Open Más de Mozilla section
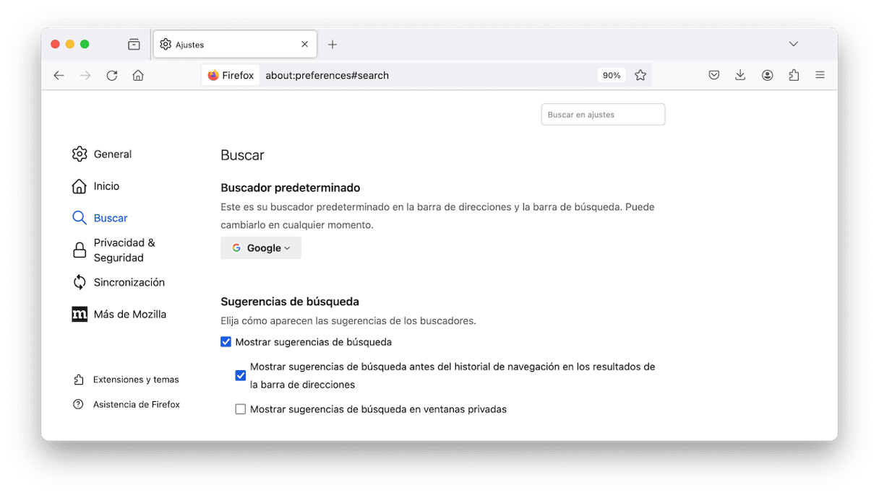Screen dimensions: 879x495 (x=119, y=314)
